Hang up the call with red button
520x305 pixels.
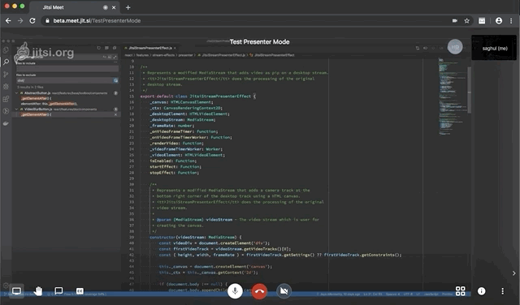(259, 291)
